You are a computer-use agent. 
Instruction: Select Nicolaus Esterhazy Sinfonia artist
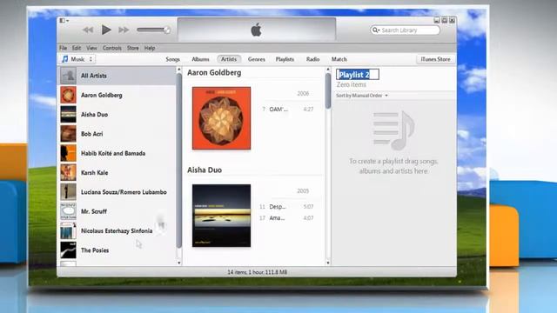[x=117, y=230]
